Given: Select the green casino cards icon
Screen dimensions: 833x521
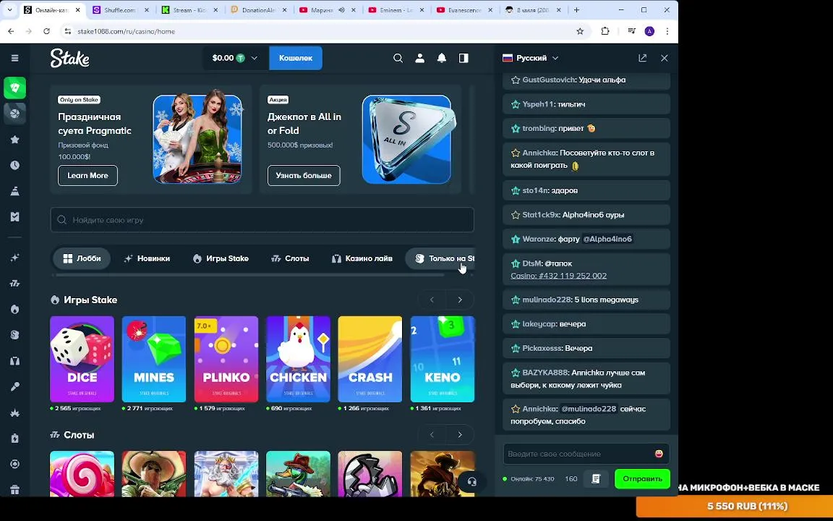Looking at the screenshot, I should (x=15, y=88).
